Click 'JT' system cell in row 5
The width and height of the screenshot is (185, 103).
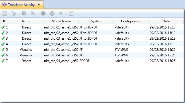pyautogui.click(x=81, y=50)
